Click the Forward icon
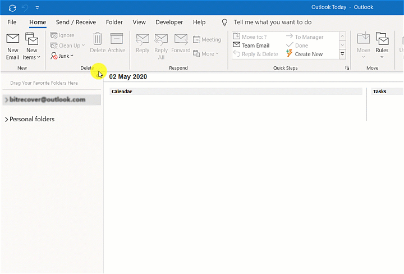This screenshot has width=404, height=274. tap(181, 39)
